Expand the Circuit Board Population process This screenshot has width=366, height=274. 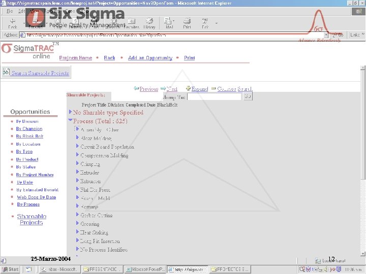(77, 146)
